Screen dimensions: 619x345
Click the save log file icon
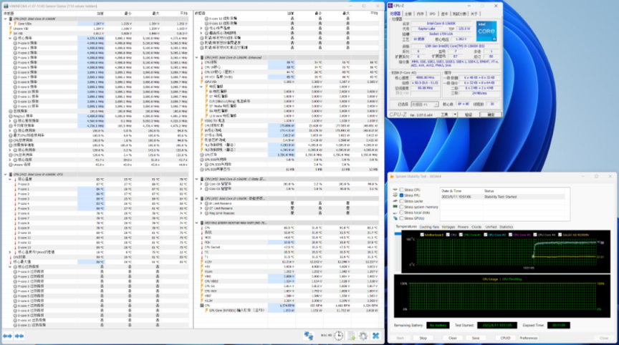(351, 336)
